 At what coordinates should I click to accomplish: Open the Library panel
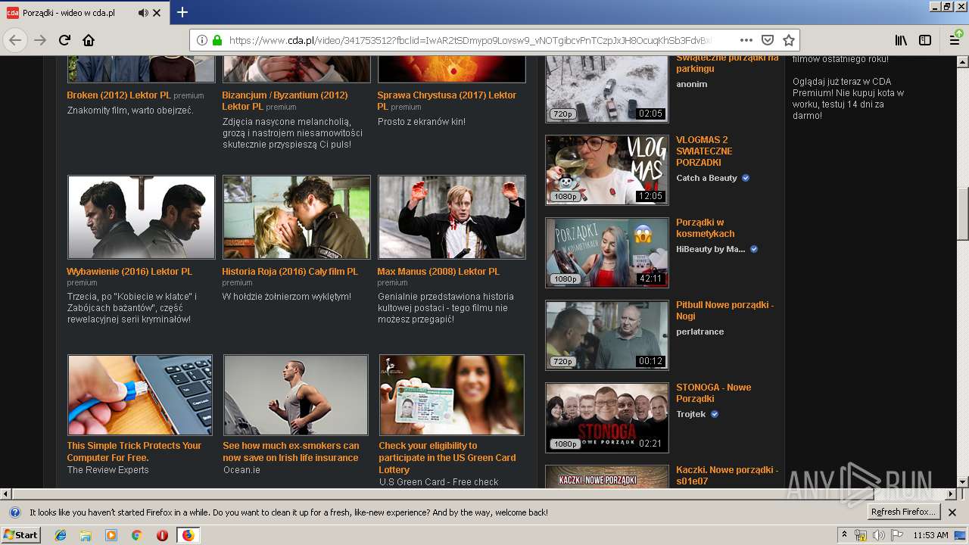[x=901, y=40]
